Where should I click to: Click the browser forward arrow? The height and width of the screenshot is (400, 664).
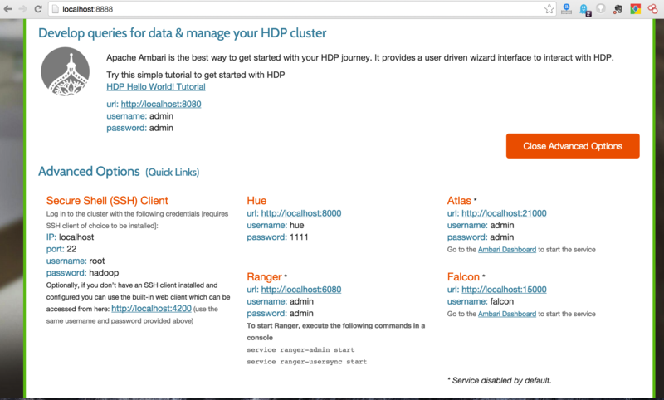[23, 9]
